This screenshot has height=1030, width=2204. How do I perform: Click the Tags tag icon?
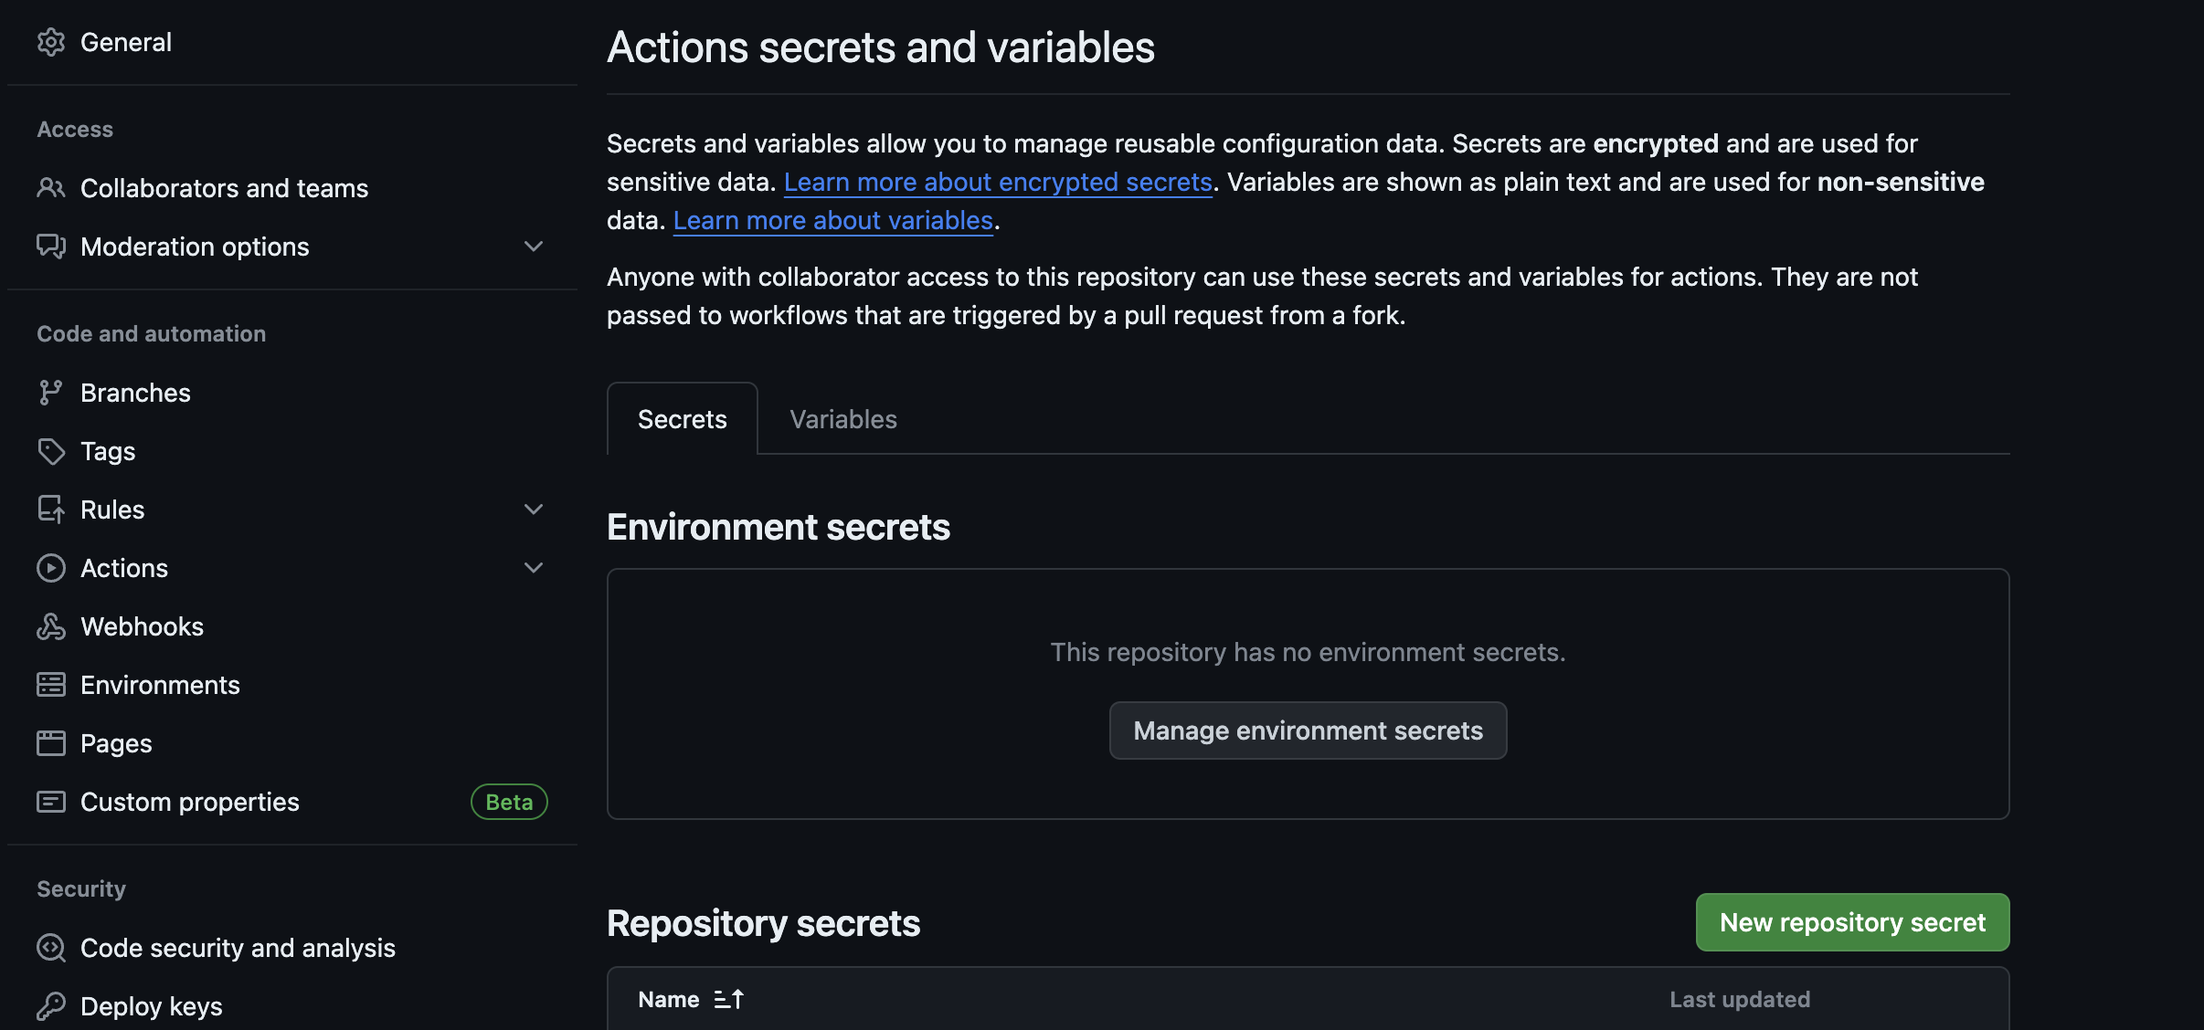pyautogui.click(x=52, y=451)
